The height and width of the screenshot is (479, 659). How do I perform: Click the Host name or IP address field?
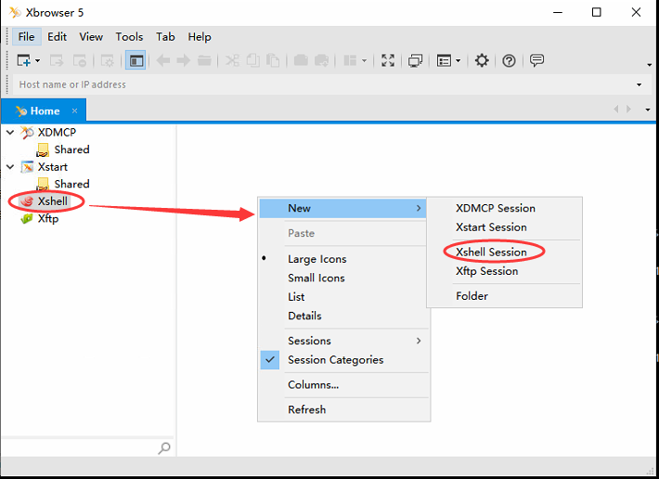(324, 84)
